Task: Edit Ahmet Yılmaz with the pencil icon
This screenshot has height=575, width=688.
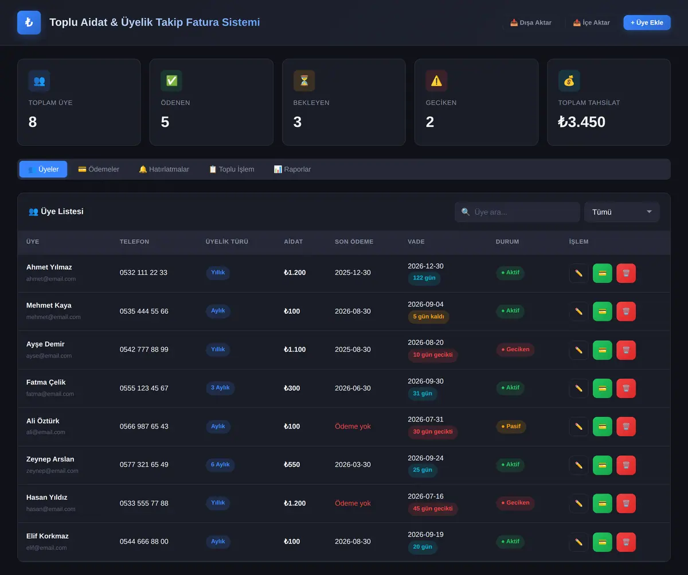Action: click(x=578, y=273)
